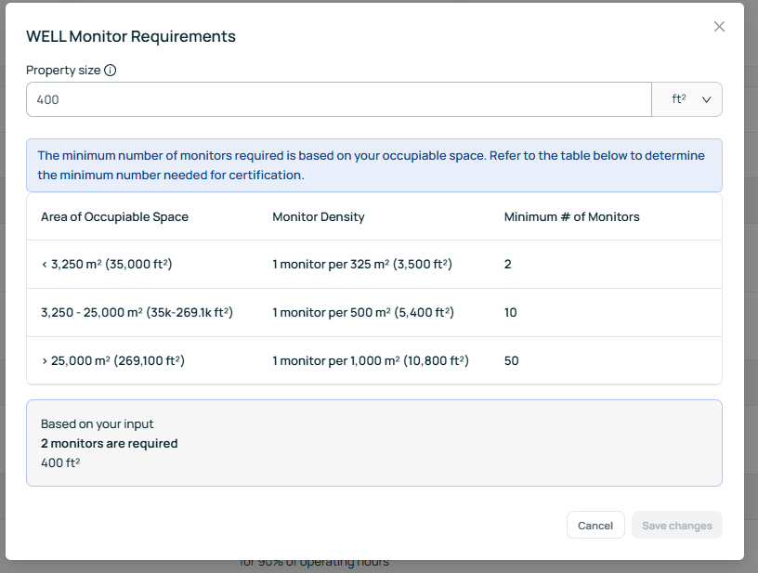This screenshot has width=758, height=573.
Task: Select the minimum monitors value 50
Action: 511,360
